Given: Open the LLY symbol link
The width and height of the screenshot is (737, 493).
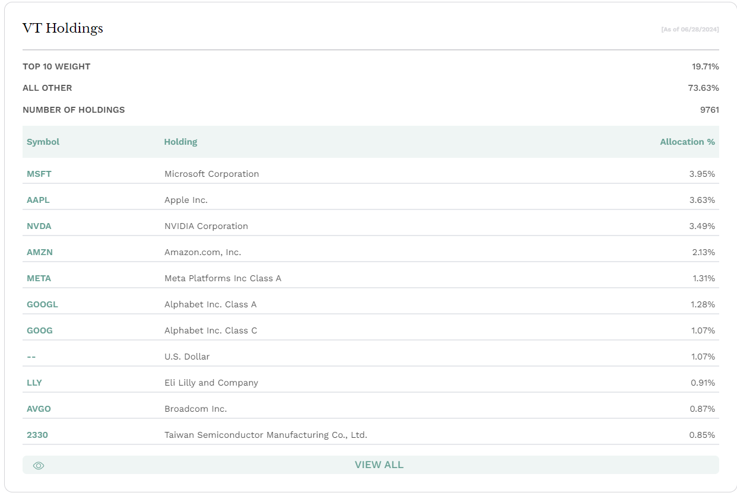Looking at the screenshot, I should point(34,383).
